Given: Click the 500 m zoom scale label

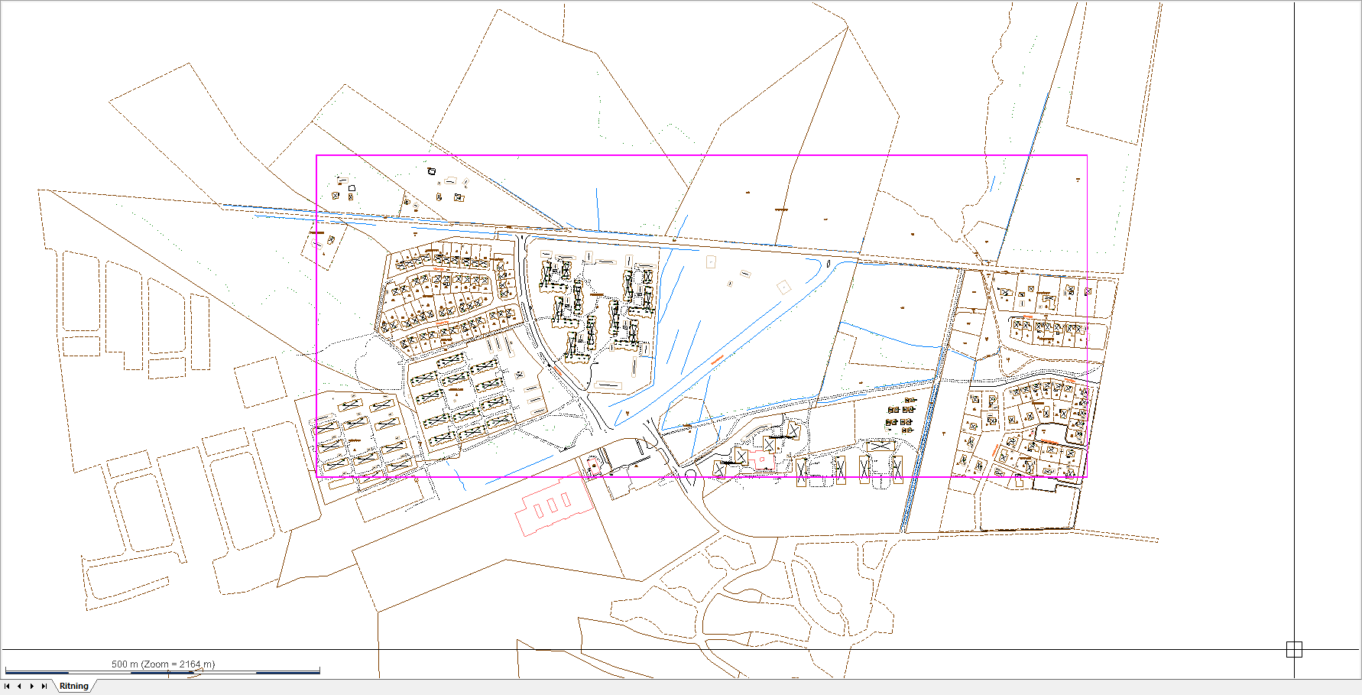Looking at the screenshot, I should (163, 664).
